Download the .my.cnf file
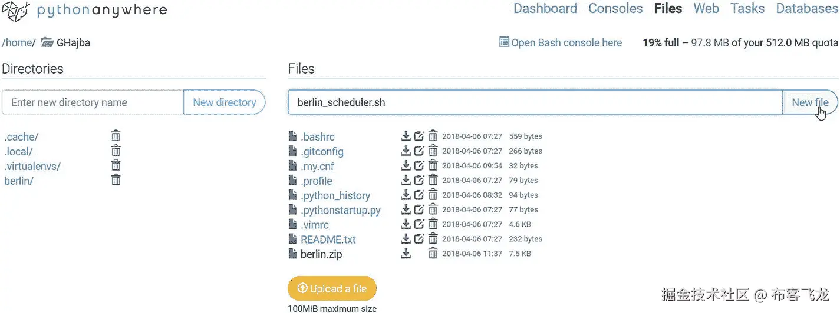The image size is (840, 313). pos(406,165)
